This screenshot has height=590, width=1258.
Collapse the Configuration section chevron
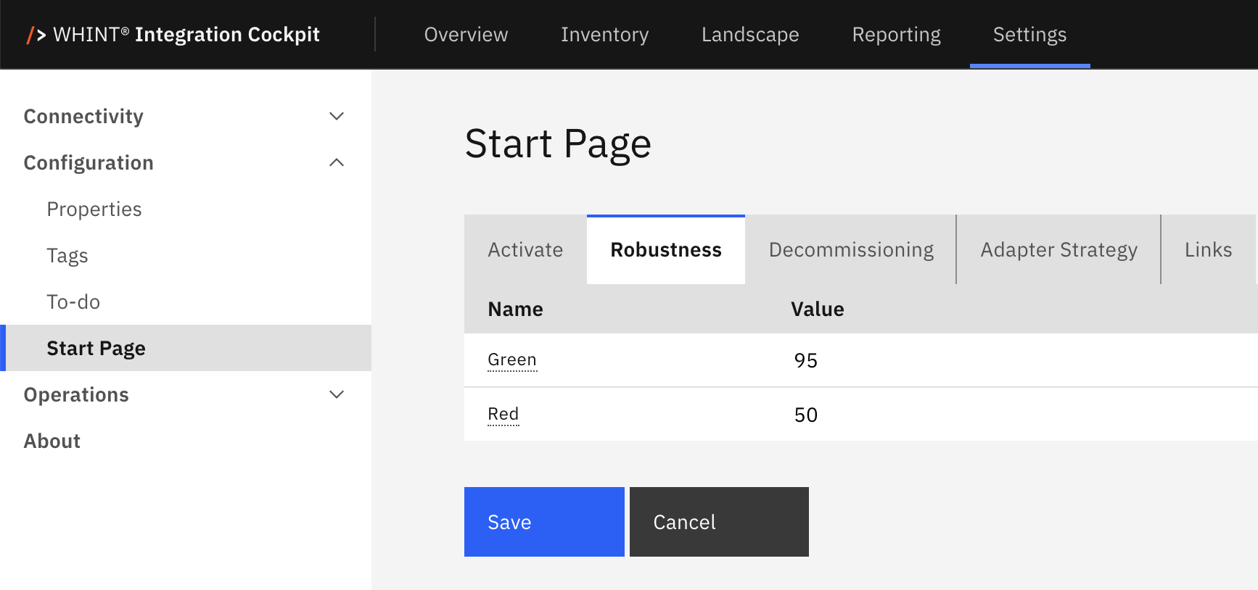337,162
